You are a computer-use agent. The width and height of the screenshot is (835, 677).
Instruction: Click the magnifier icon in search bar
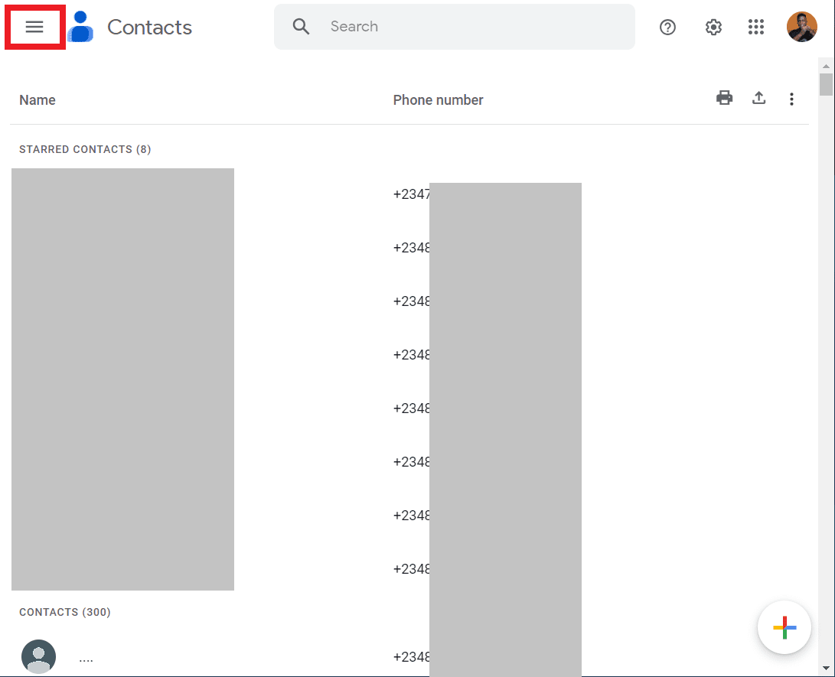pyautogui.click(x=302, y=27)
